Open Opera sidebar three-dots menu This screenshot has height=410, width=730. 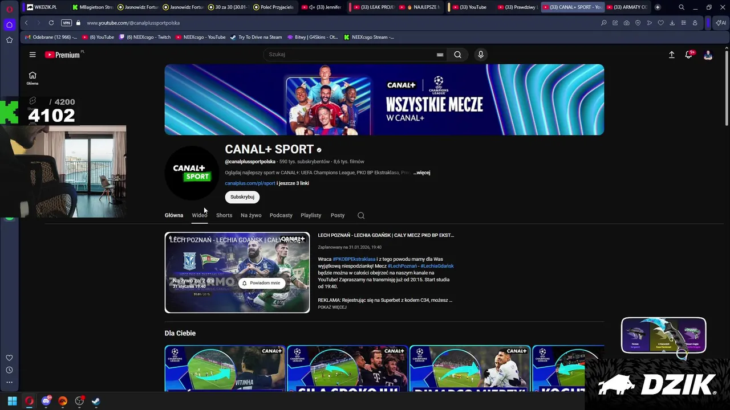point(9,382)
